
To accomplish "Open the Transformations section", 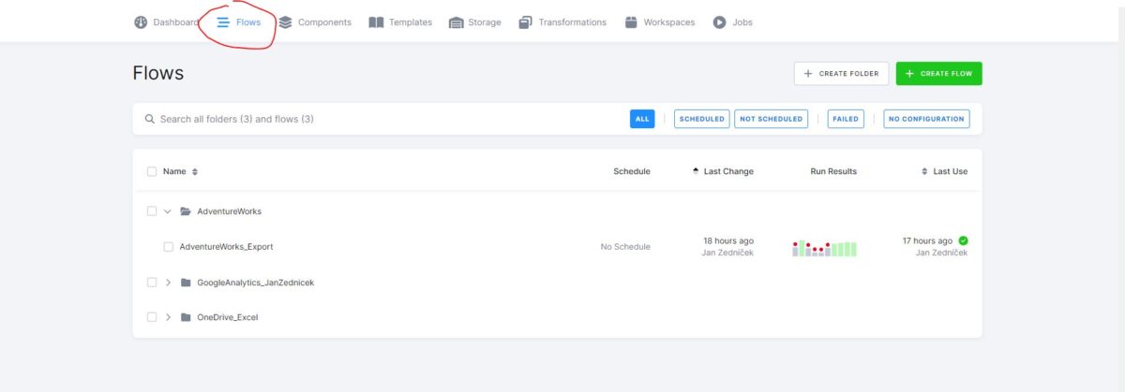I will (562, 22).
